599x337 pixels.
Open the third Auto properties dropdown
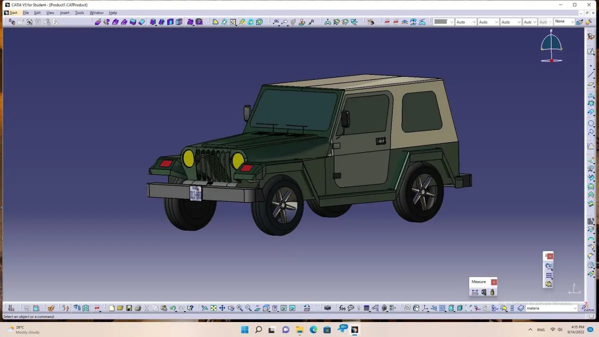(511, 22)
